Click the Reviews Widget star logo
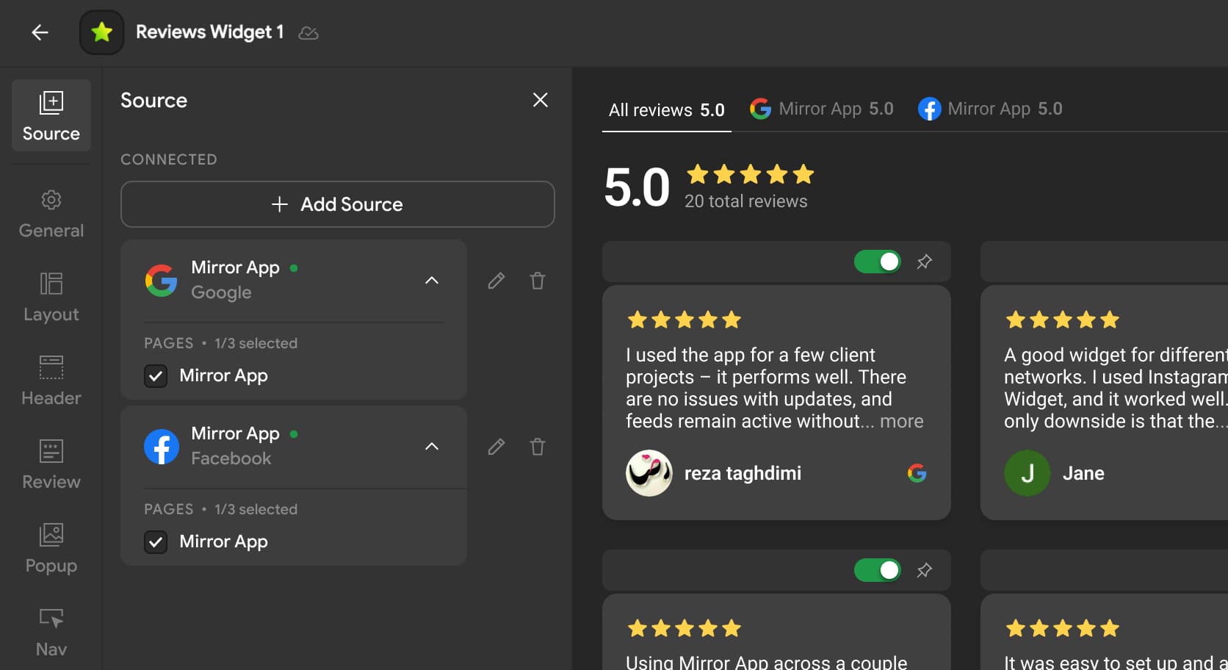This screenshot has height=670, width=1228. tap(101, 32)
